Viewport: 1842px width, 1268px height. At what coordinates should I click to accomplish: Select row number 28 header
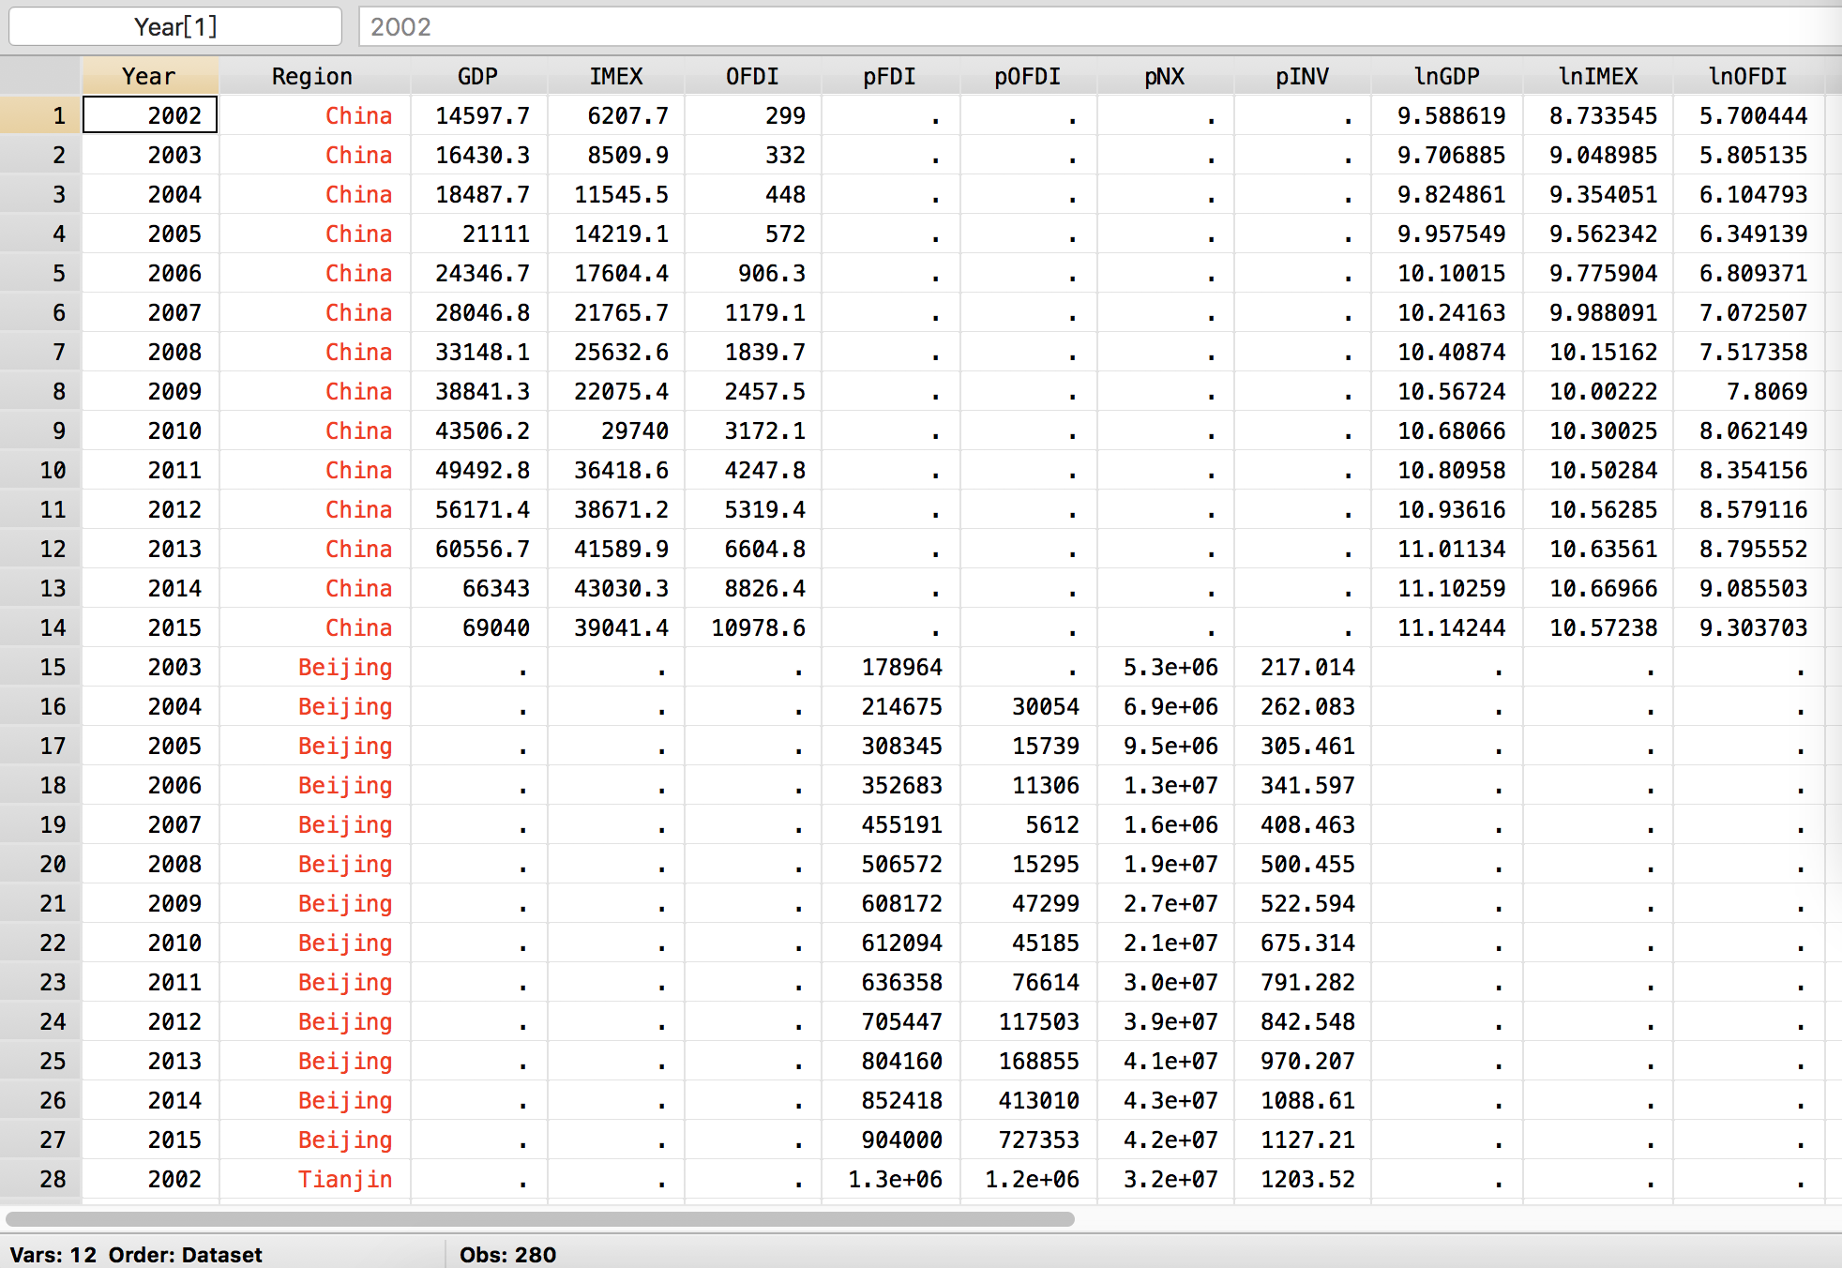(x=41, y=1179)
